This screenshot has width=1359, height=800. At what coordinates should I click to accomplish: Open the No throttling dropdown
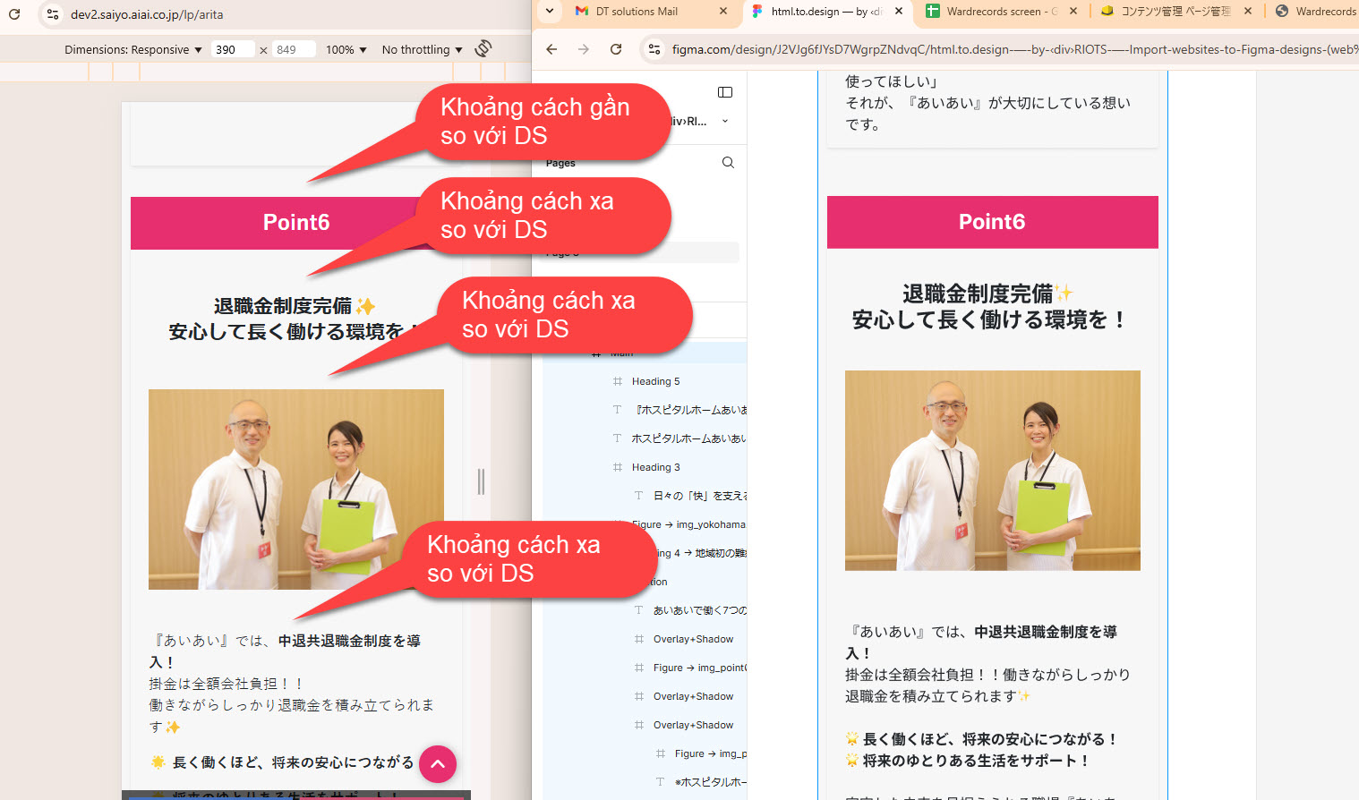(422, 50)
